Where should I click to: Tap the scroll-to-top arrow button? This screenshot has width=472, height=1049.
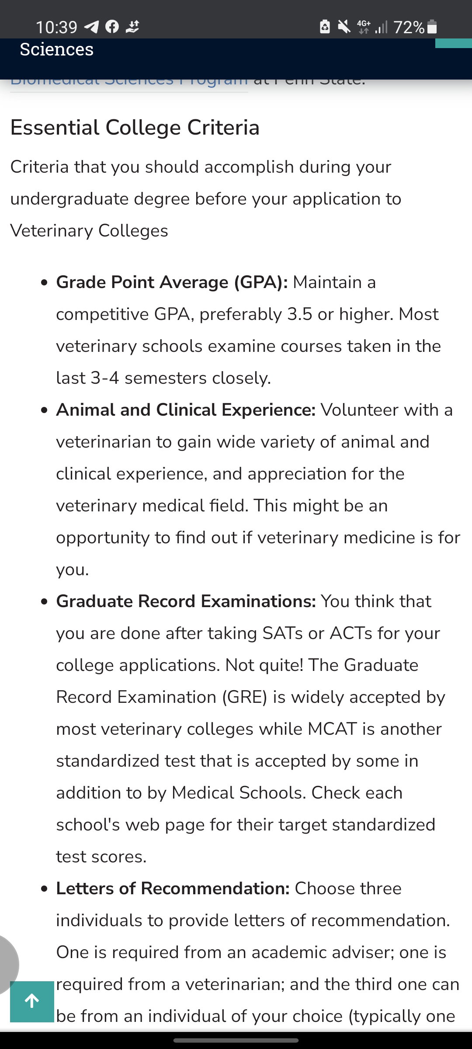click(32, 1001)
